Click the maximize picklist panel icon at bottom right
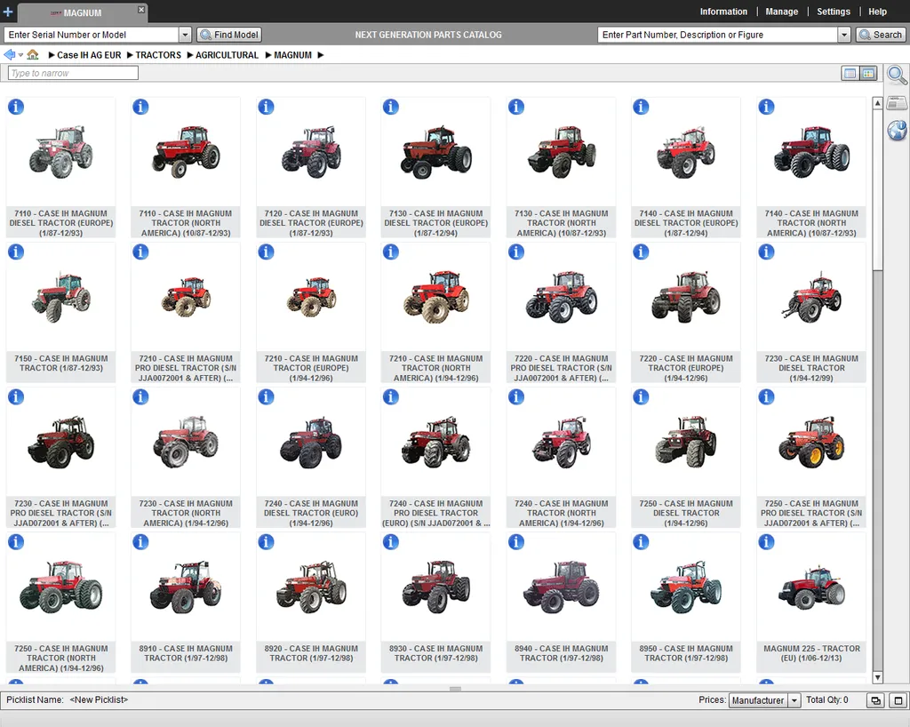Image resolution: width=910 pixels, height=727 pixels. click(898, 700)
